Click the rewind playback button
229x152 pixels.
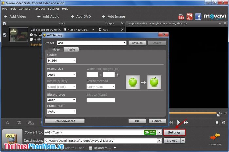(x=171, y=122)
